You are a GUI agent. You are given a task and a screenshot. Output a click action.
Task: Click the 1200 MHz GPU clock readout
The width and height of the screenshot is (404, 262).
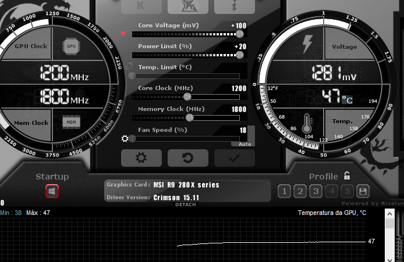tap(64, 73)
